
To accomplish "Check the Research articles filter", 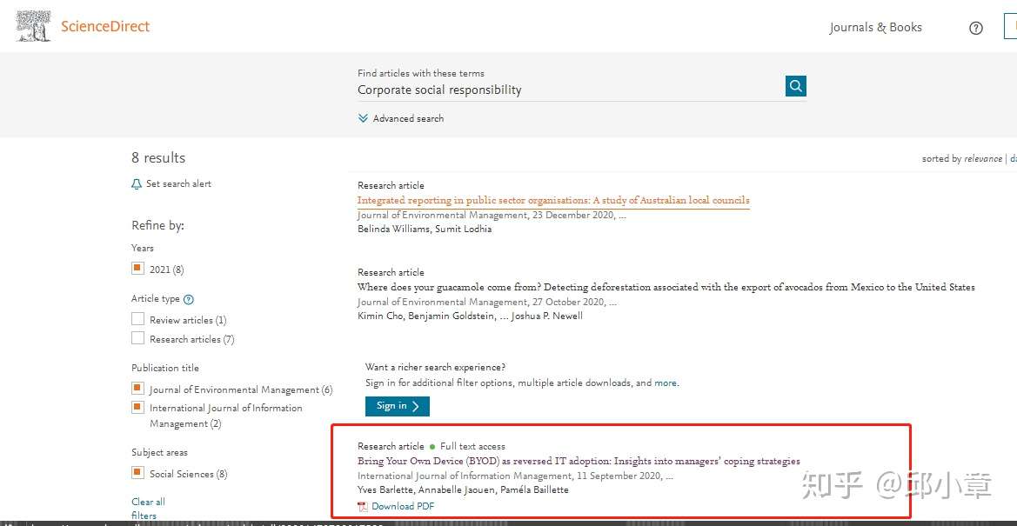I will 137,338.
